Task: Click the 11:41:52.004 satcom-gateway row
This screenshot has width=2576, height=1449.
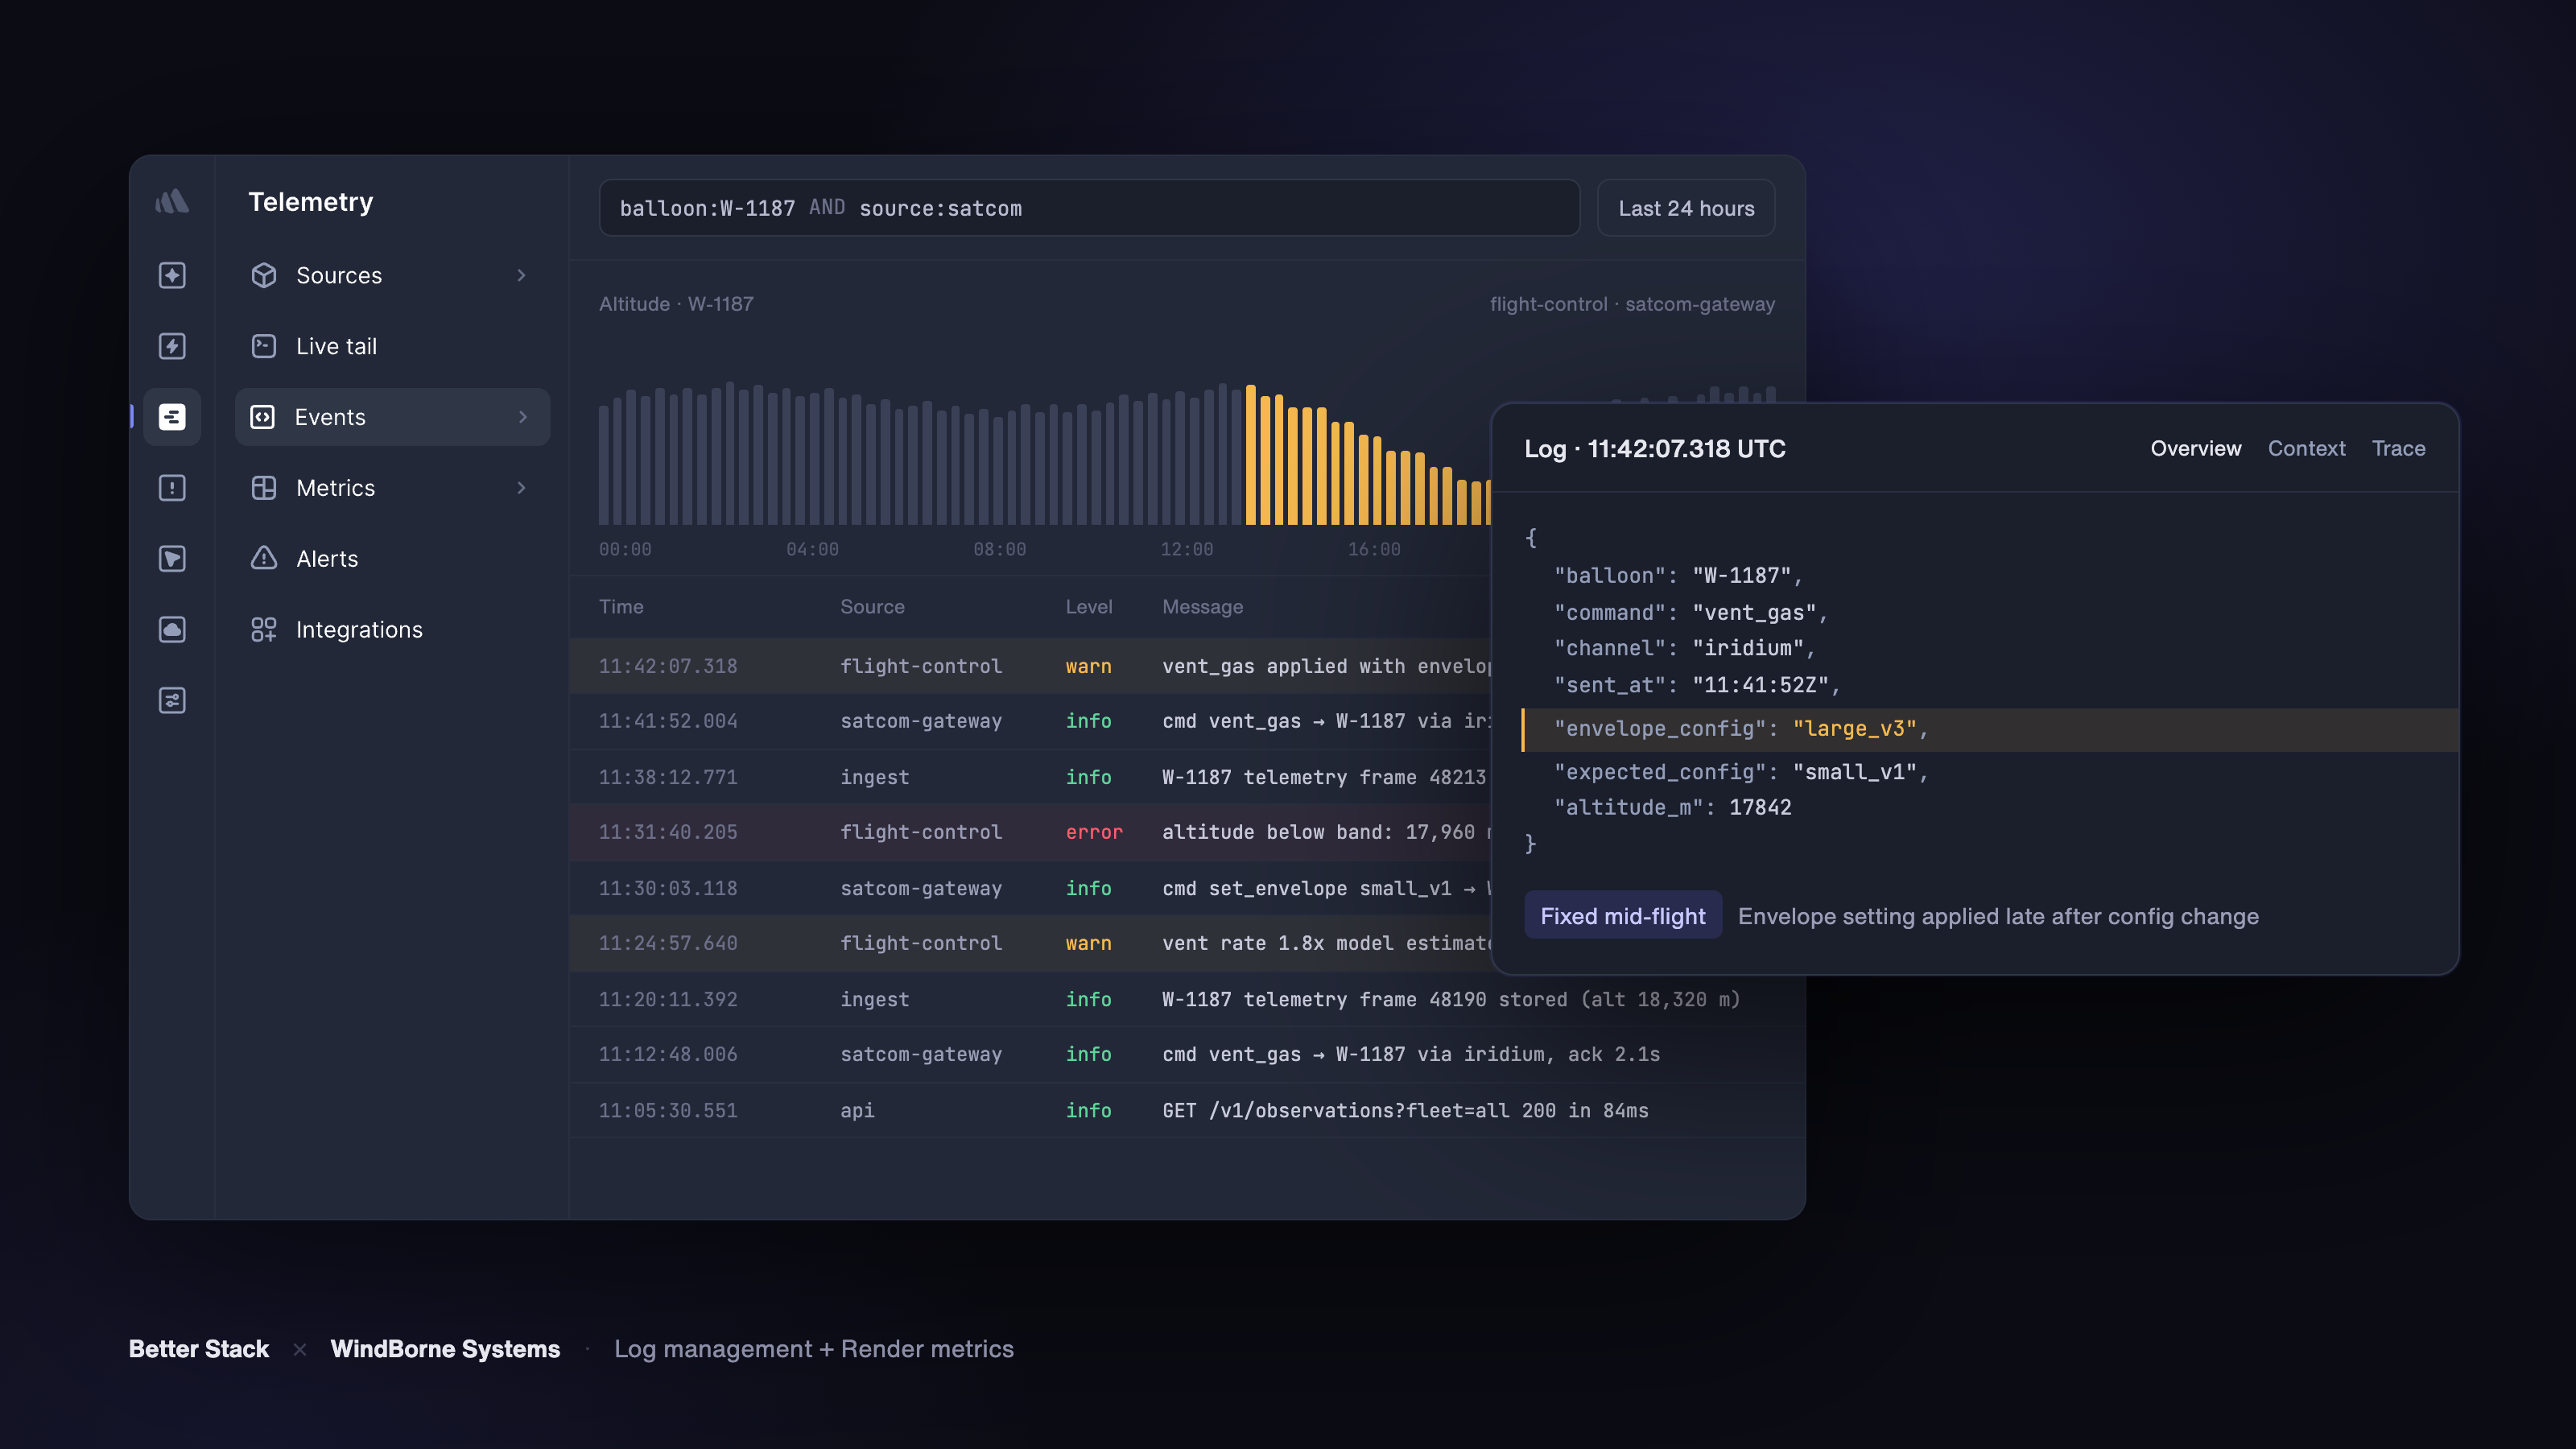Action: (x=1030, y=722)
